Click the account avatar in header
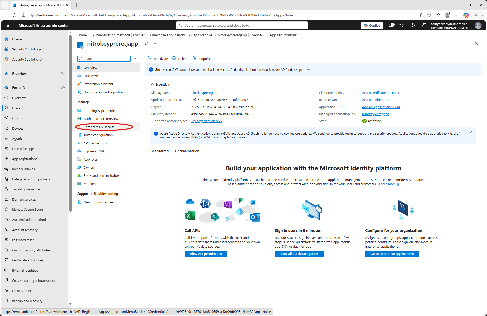This screenshot has width=487, height=316. click(x=478, y=25)
